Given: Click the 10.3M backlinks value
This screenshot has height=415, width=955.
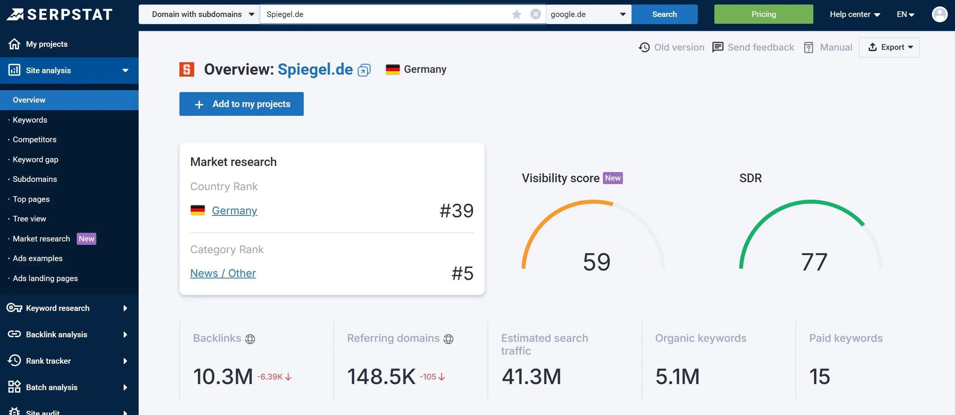Looking at the screenshot, I should click(x=223, y=377).
